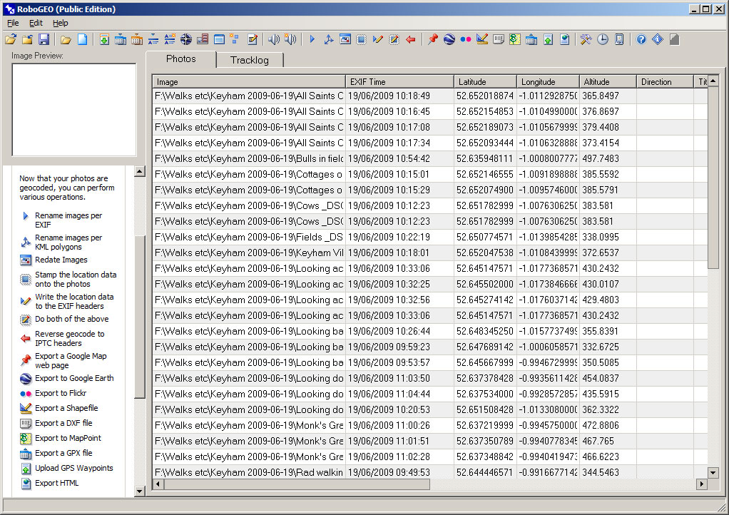Click the plain speaker toolbar icon
This screenshot has width=729, height=515.
coord(273,39)
